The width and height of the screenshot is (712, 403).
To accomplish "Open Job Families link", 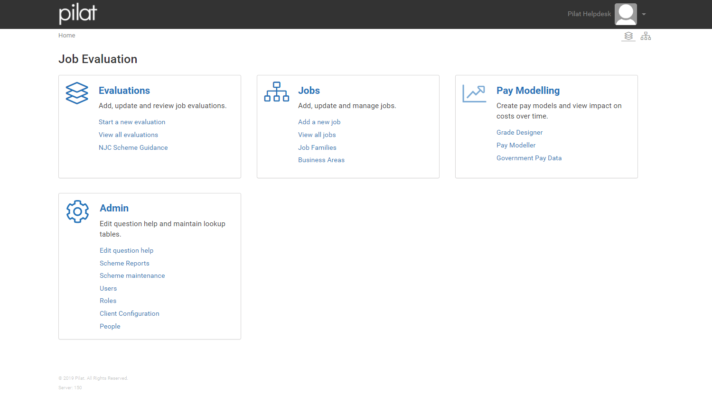I will pyautogui.click(x=317, y=147).
